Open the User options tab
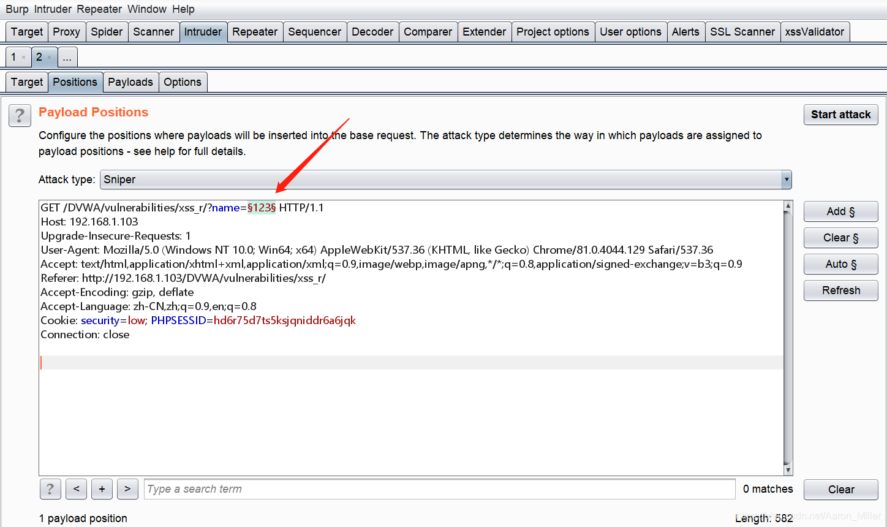Screen dimensions: 887x527 (631, 32)
